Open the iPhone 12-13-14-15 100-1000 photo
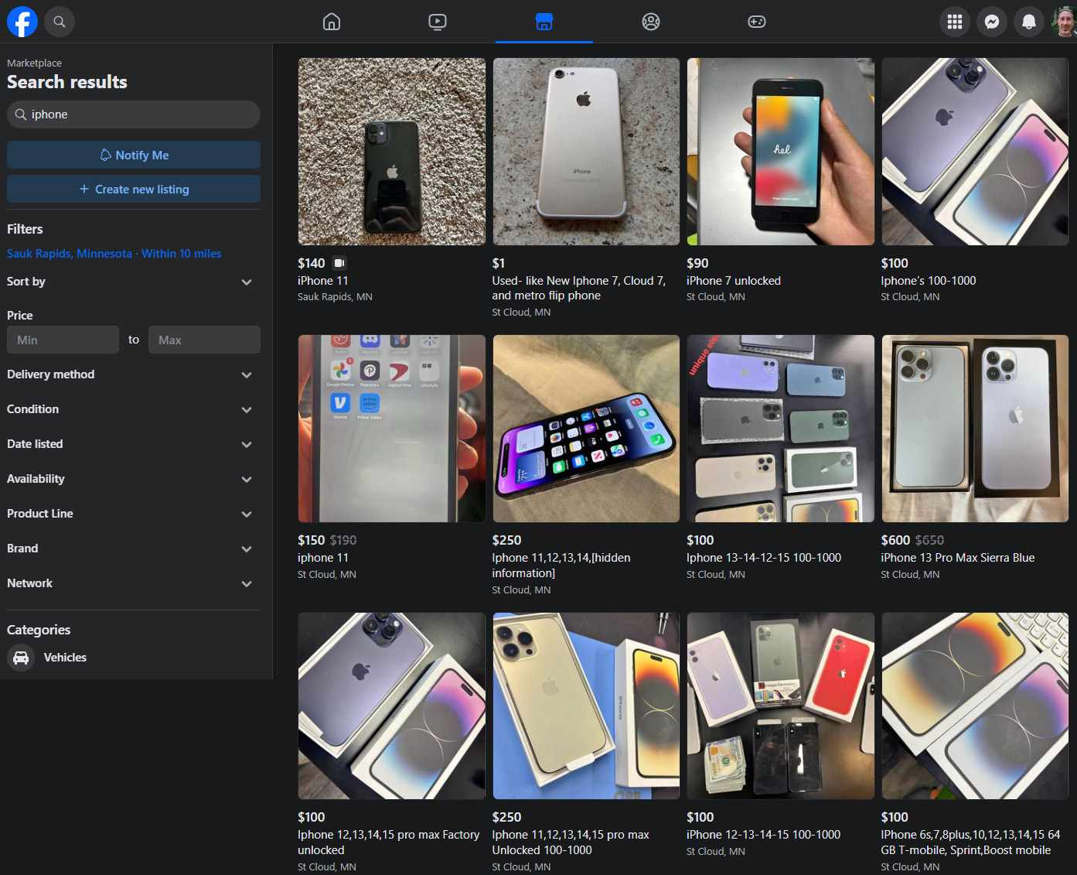This screenshot has width=1077, height=875. [x=781, y=706]
